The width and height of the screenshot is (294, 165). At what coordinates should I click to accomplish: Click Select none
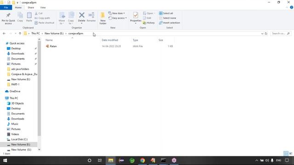click(167, 18)
